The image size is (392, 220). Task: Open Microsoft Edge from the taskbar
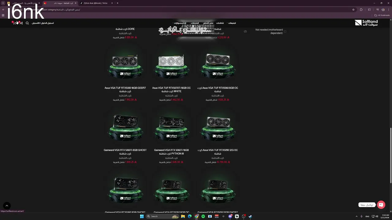click(190, 216)
